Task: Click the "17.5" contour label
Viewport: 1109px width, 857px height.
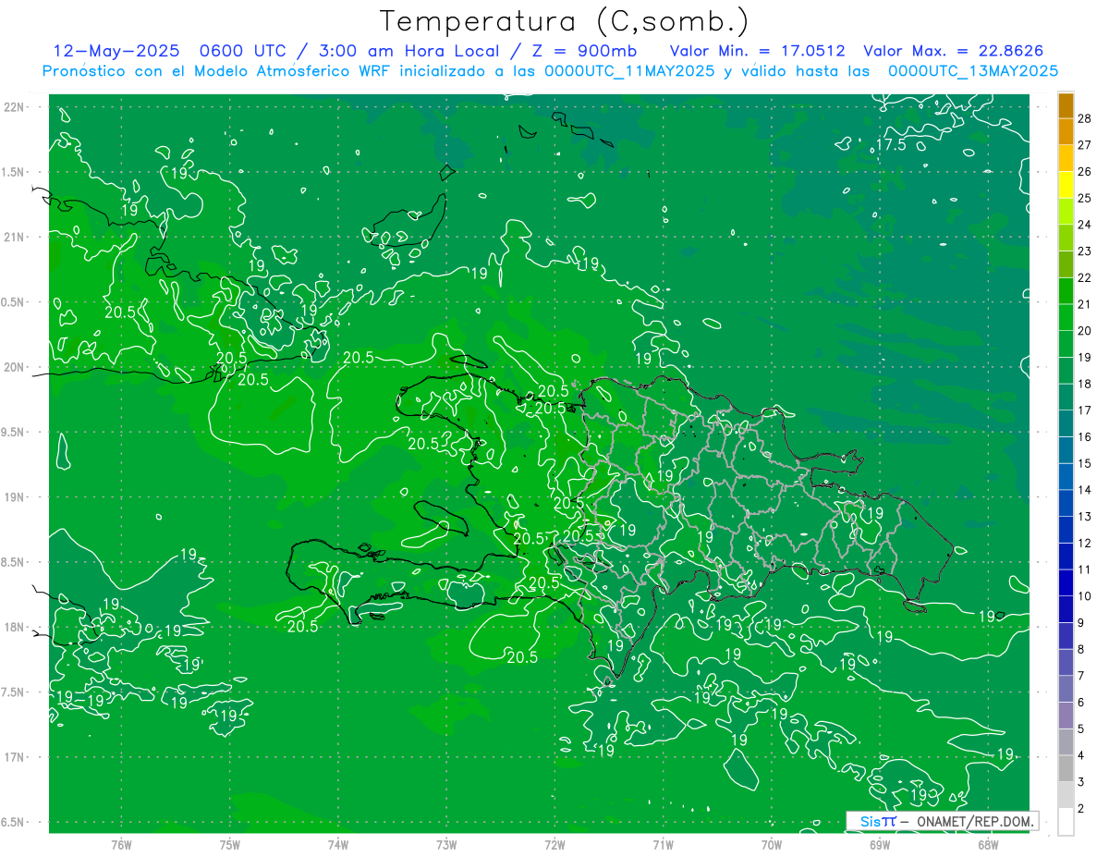Action: (x=891, y=145)
